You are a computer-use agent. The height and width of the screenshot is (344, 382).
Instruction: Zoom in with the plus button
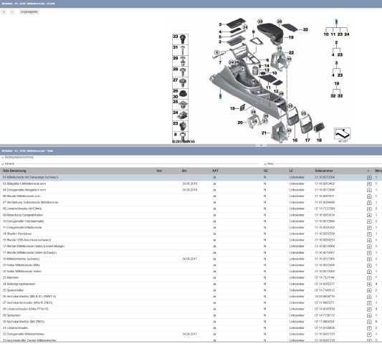pos(4,11)
